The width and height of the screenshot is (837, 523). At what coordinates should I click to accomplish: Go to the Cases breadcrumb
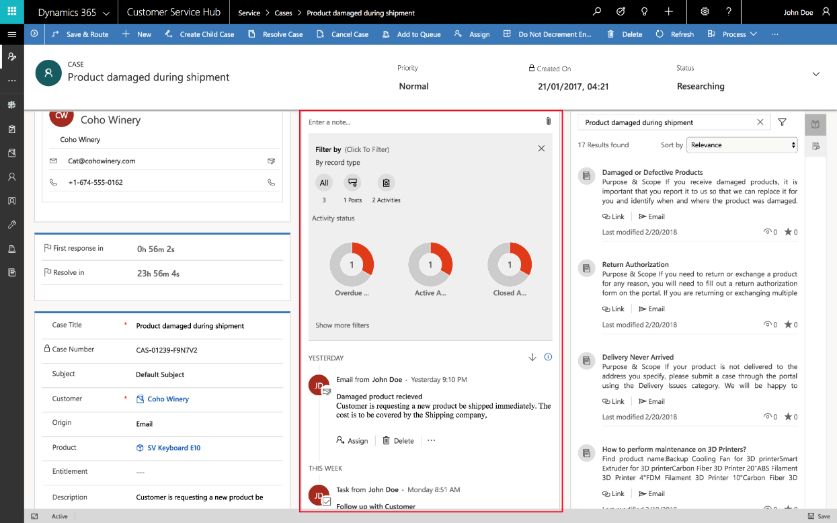tap(283, 13)
